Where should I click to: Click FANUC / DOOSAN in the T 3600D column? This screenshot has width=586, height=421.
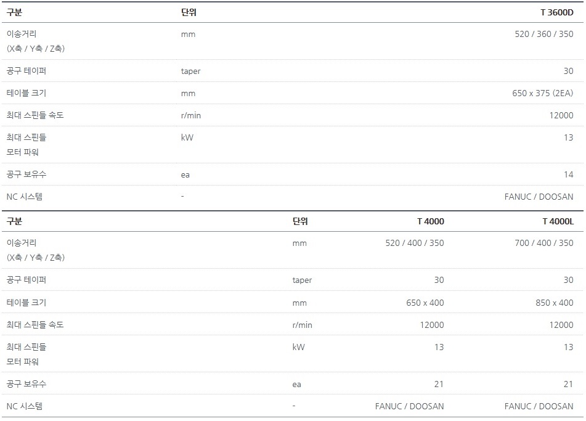[x=539, y=197]
